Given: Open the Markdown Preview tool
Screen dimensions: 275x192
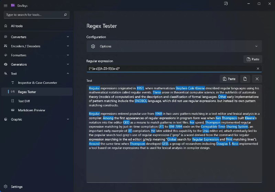Looking at the screenshot, I should pos(32,110).
